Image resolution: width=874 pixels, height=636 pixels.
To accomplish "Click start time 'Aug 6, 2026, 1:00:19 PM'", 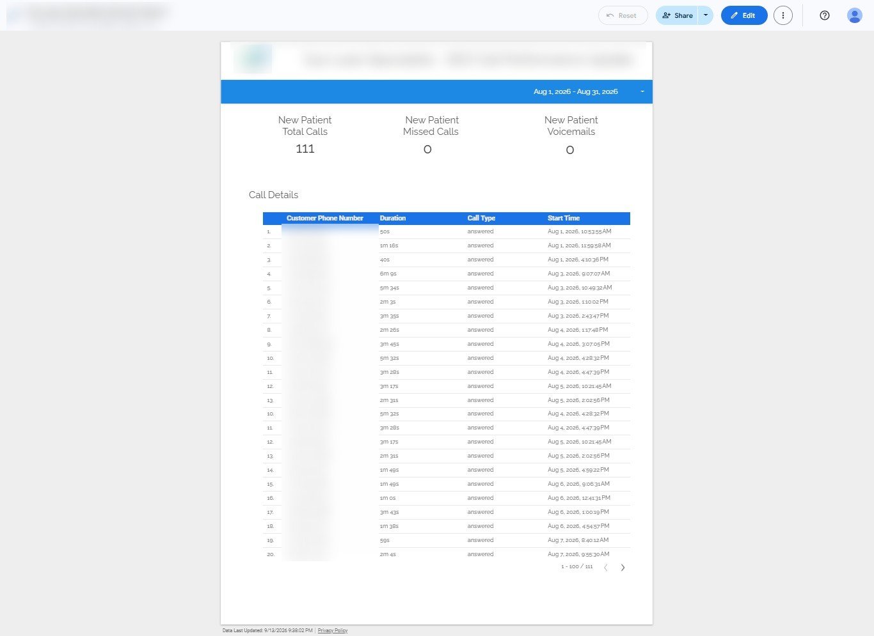I will tap(578, 512).
